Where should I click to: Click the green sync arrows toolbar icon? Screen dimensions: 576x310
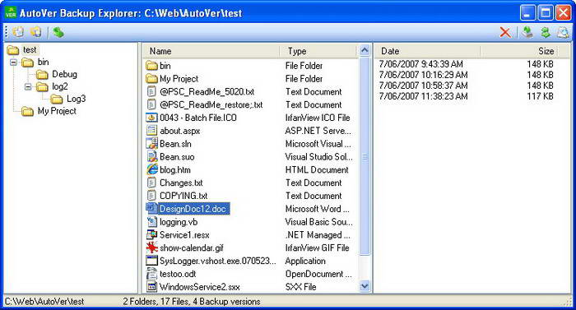click(58, 32)
